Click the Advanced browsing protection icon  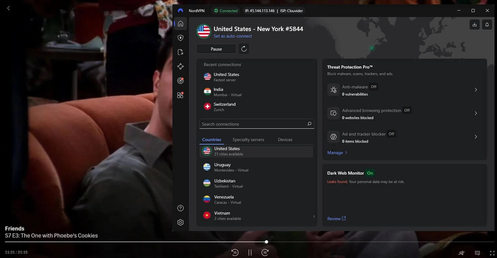[x=333, y=113]
